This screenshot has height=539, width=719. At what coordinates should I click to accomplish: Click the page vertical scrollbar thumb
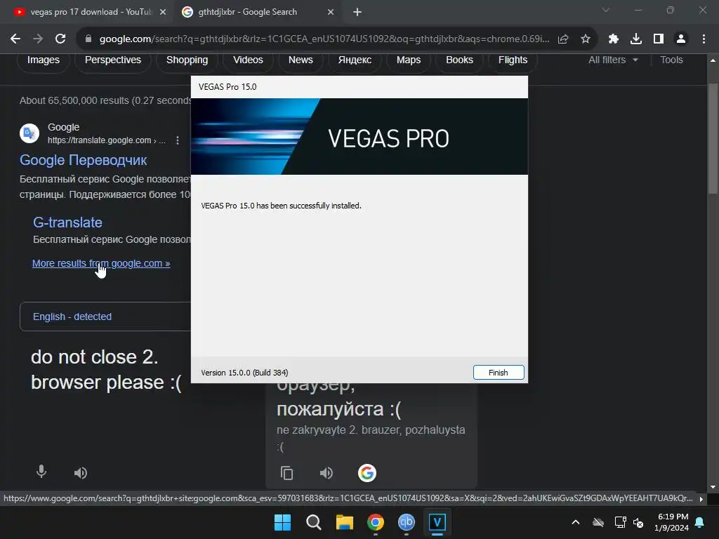[713, 138]
